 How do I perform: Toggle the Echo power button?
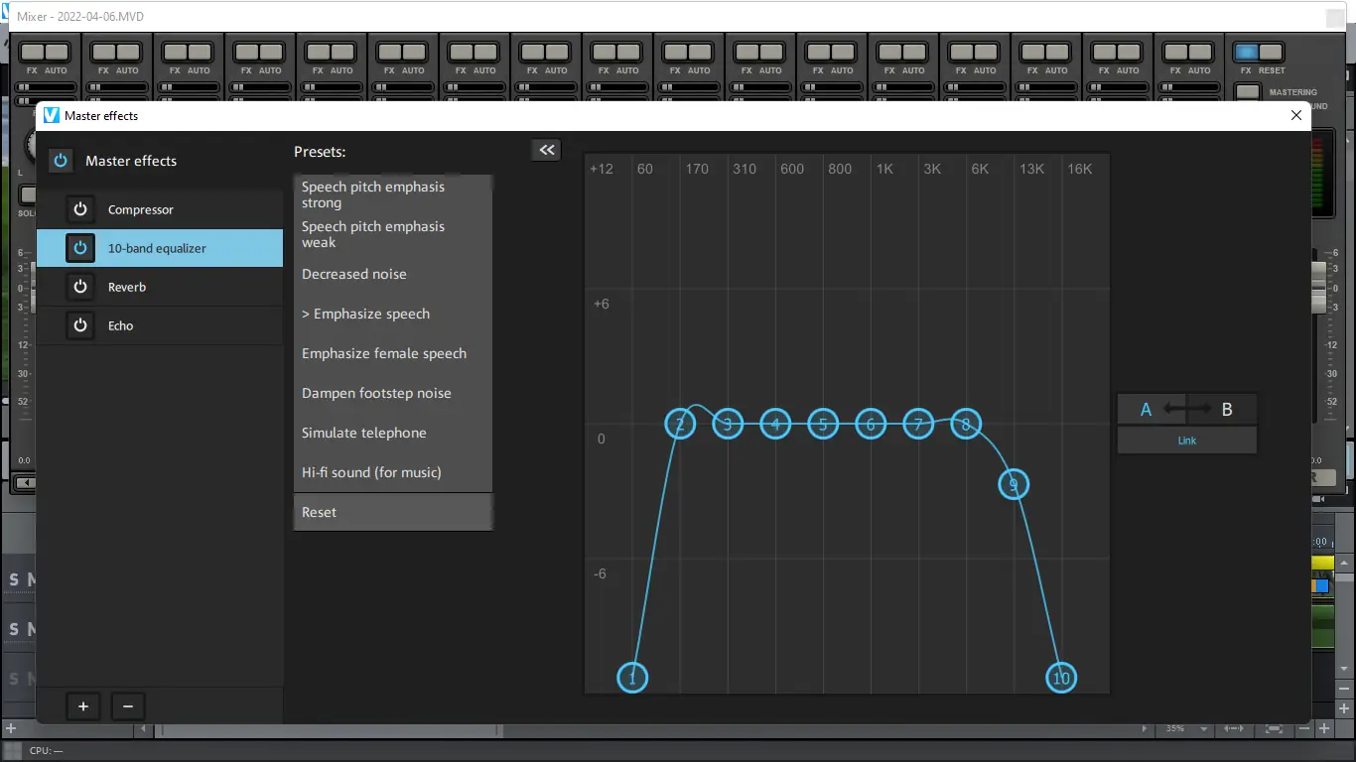tap(80, 325)
